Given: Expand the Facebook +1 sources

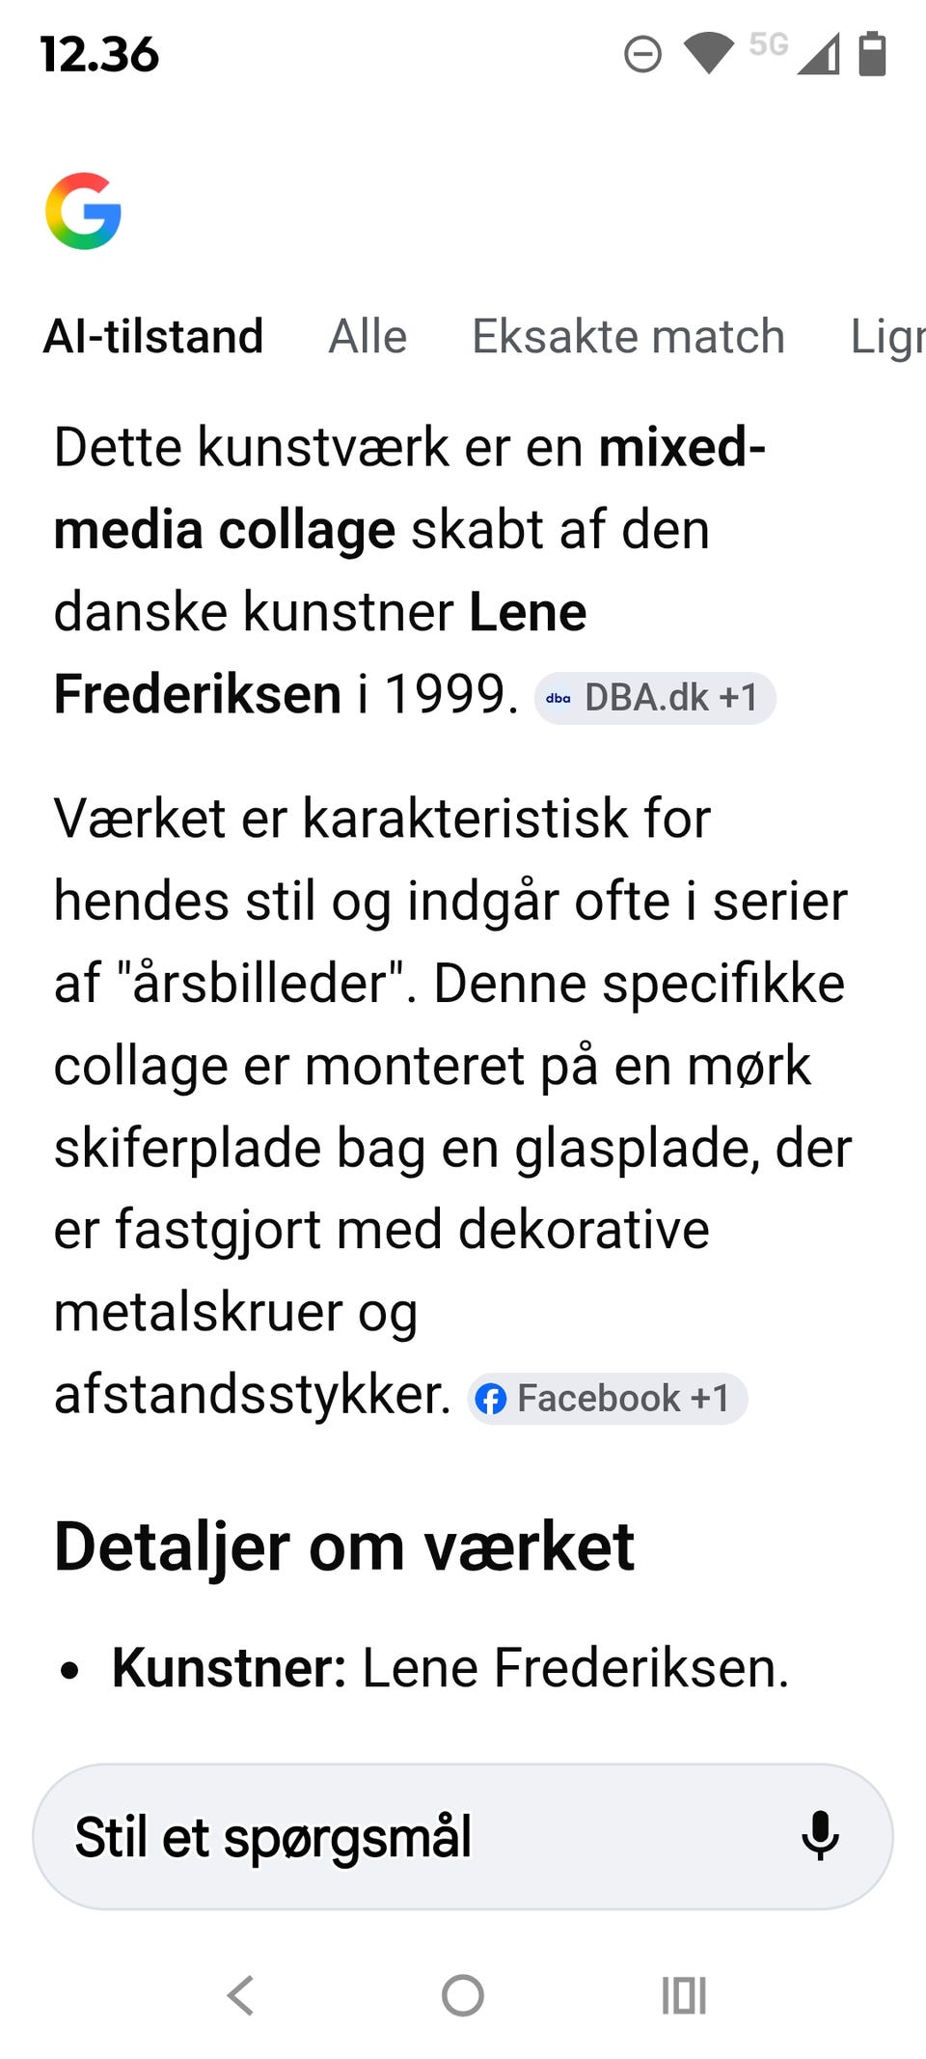Looking at the screenshot, I should pyautogui.click(x=608, y=1398).
